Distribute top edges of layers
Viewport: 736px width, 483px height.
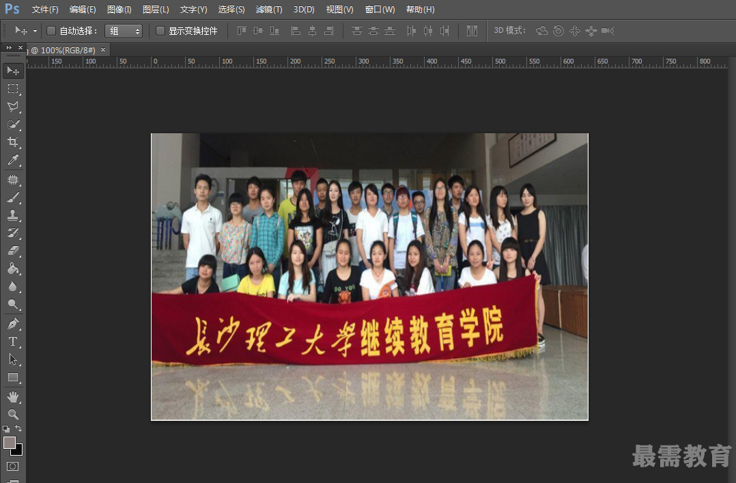click(356, 31)
